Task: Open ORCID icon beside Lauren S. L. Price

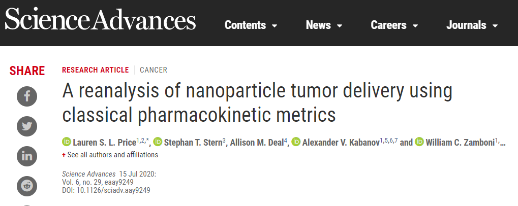Action: click(67, 142)
